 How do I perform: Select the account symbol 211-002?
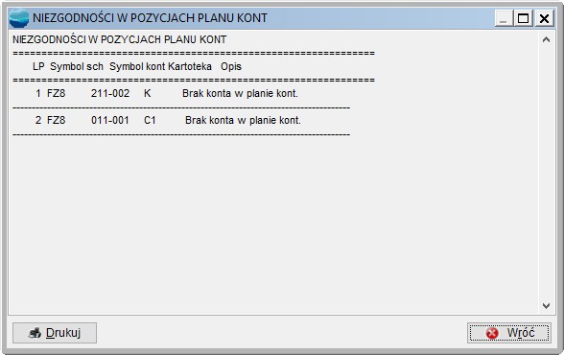[110, 93]
